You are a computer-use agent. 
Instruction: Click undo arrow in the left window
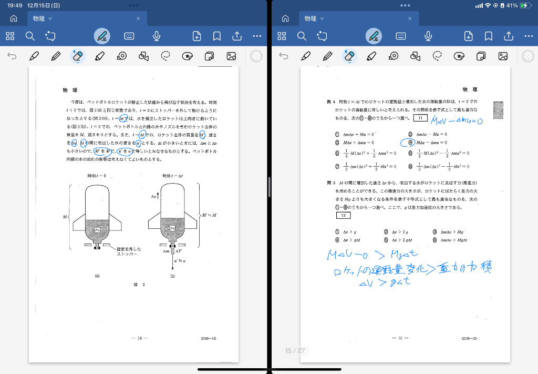[12, 56]
